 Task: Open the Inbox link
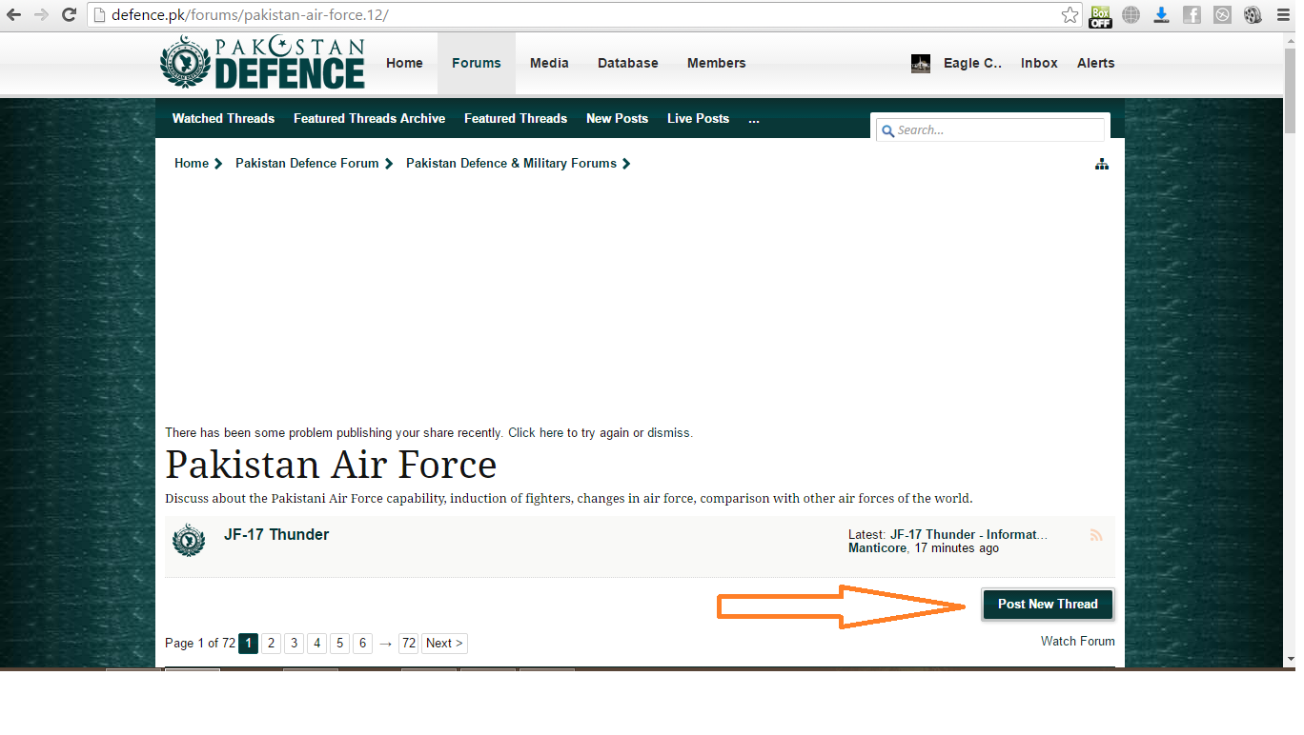coord(1039,63)
